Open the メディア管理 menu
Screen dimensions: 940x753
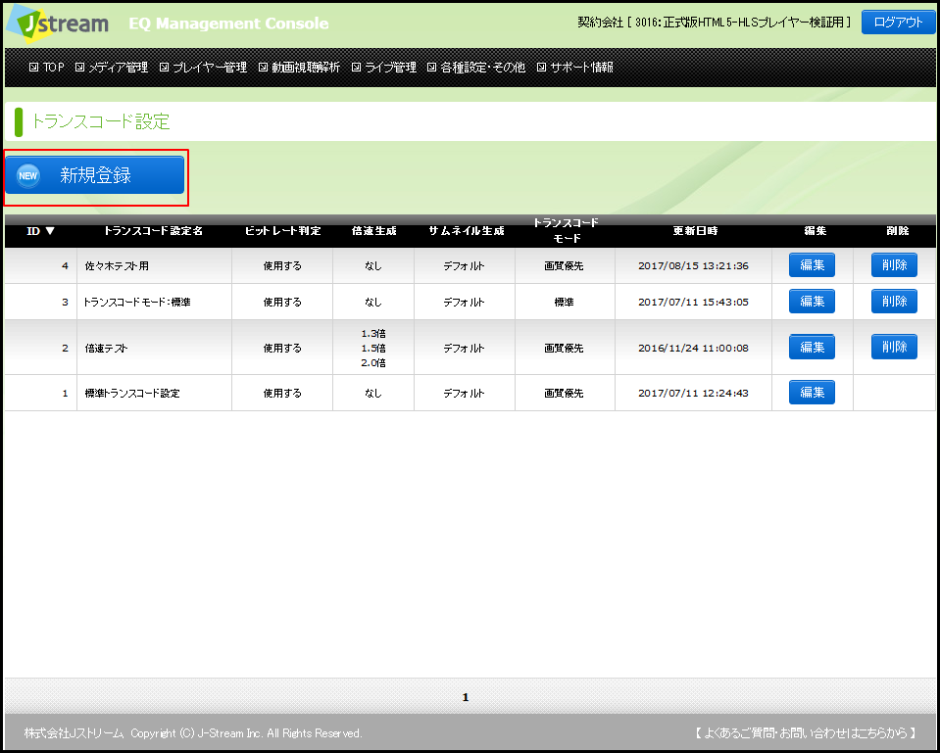point(112,68)
